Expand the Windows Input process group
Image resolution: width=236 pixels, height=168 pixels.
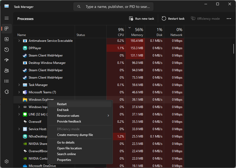(19, 107)
